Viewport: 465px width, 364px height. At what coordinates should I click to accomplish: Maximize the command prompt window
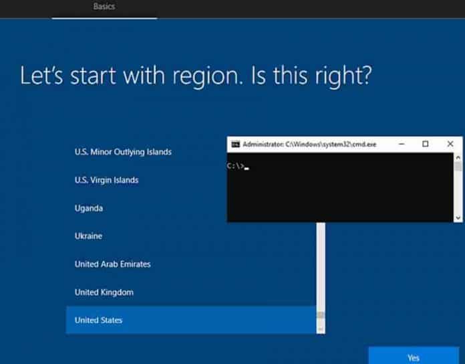(x=426, y=144)
